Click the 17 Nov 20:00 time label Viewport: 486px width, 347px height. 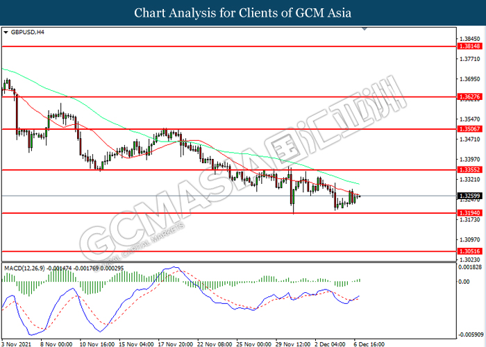(176, 344)
